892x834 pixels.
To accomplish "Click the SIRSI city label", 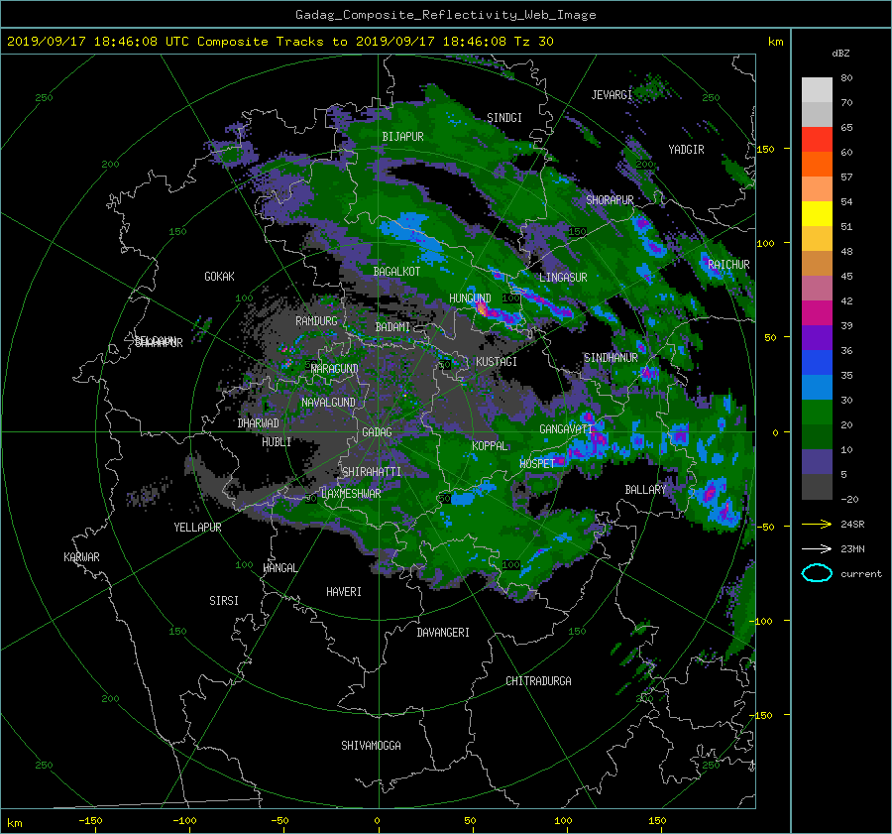I will [224, 601].
